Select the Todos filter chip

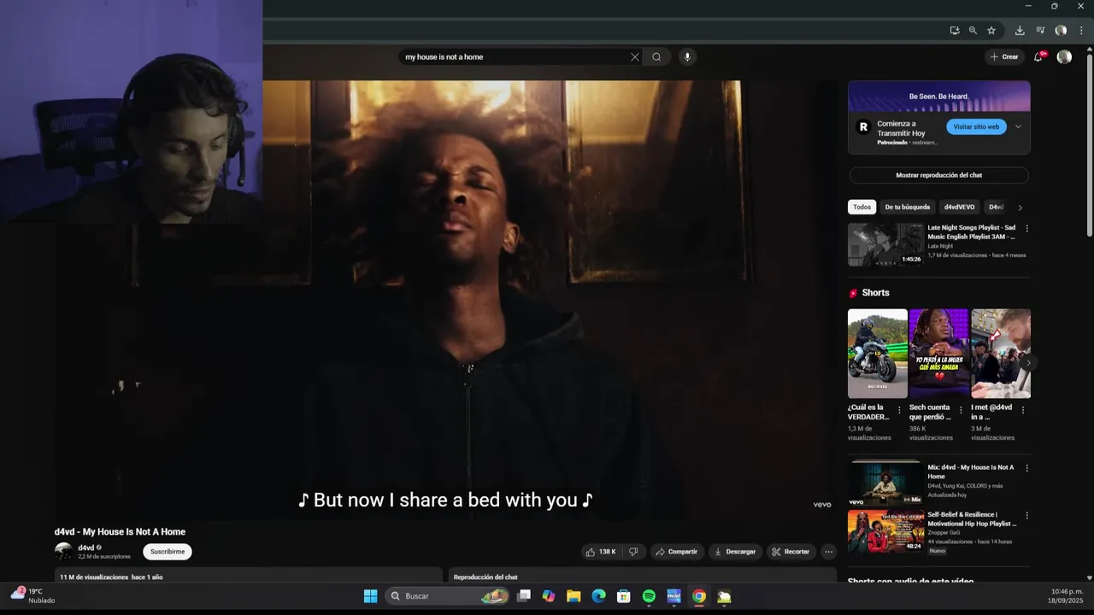point(862,207)
